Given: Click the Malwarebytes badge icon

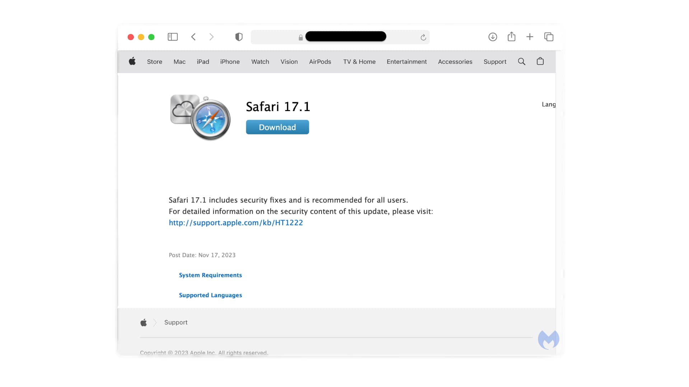Looking at the screenshot, I should pyautogui.click(x=548, y=340).
